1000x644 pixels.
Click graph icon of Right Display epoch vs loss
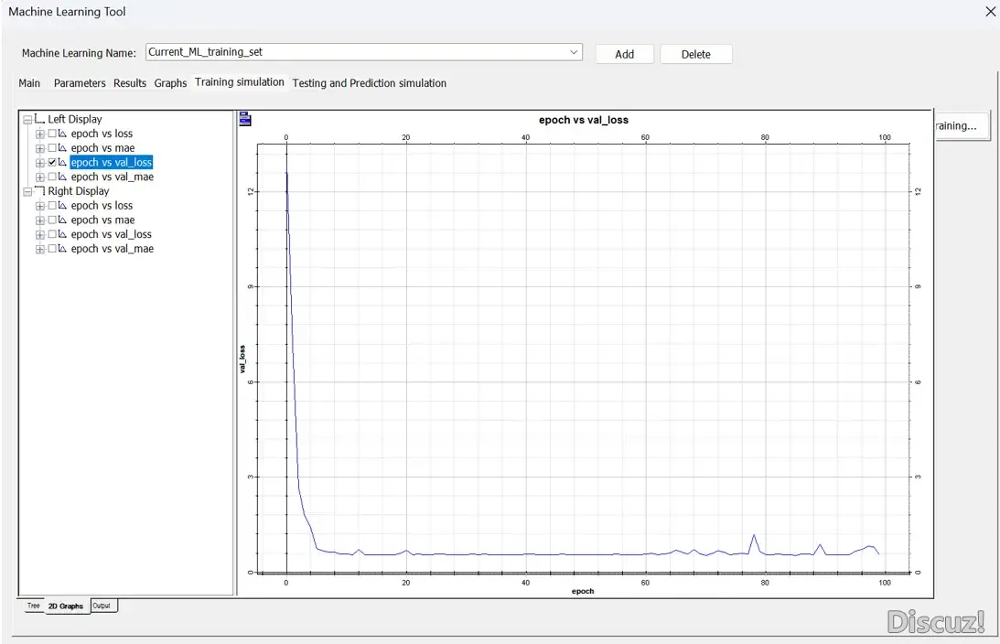click(62, 206)
